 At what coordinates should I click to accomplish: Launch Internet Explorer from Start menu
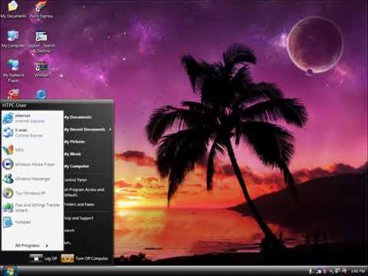pos(32,118)
